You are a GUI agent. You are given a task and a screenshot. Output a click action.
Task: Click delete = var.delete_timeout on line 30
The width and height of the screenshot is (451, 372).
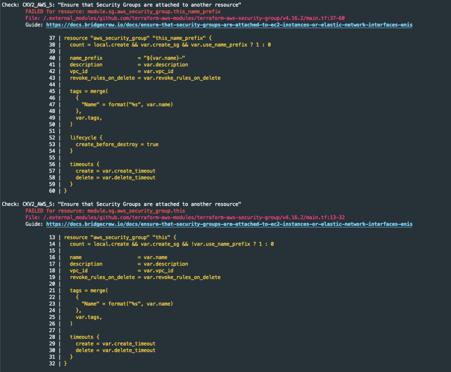pos(115,350)
